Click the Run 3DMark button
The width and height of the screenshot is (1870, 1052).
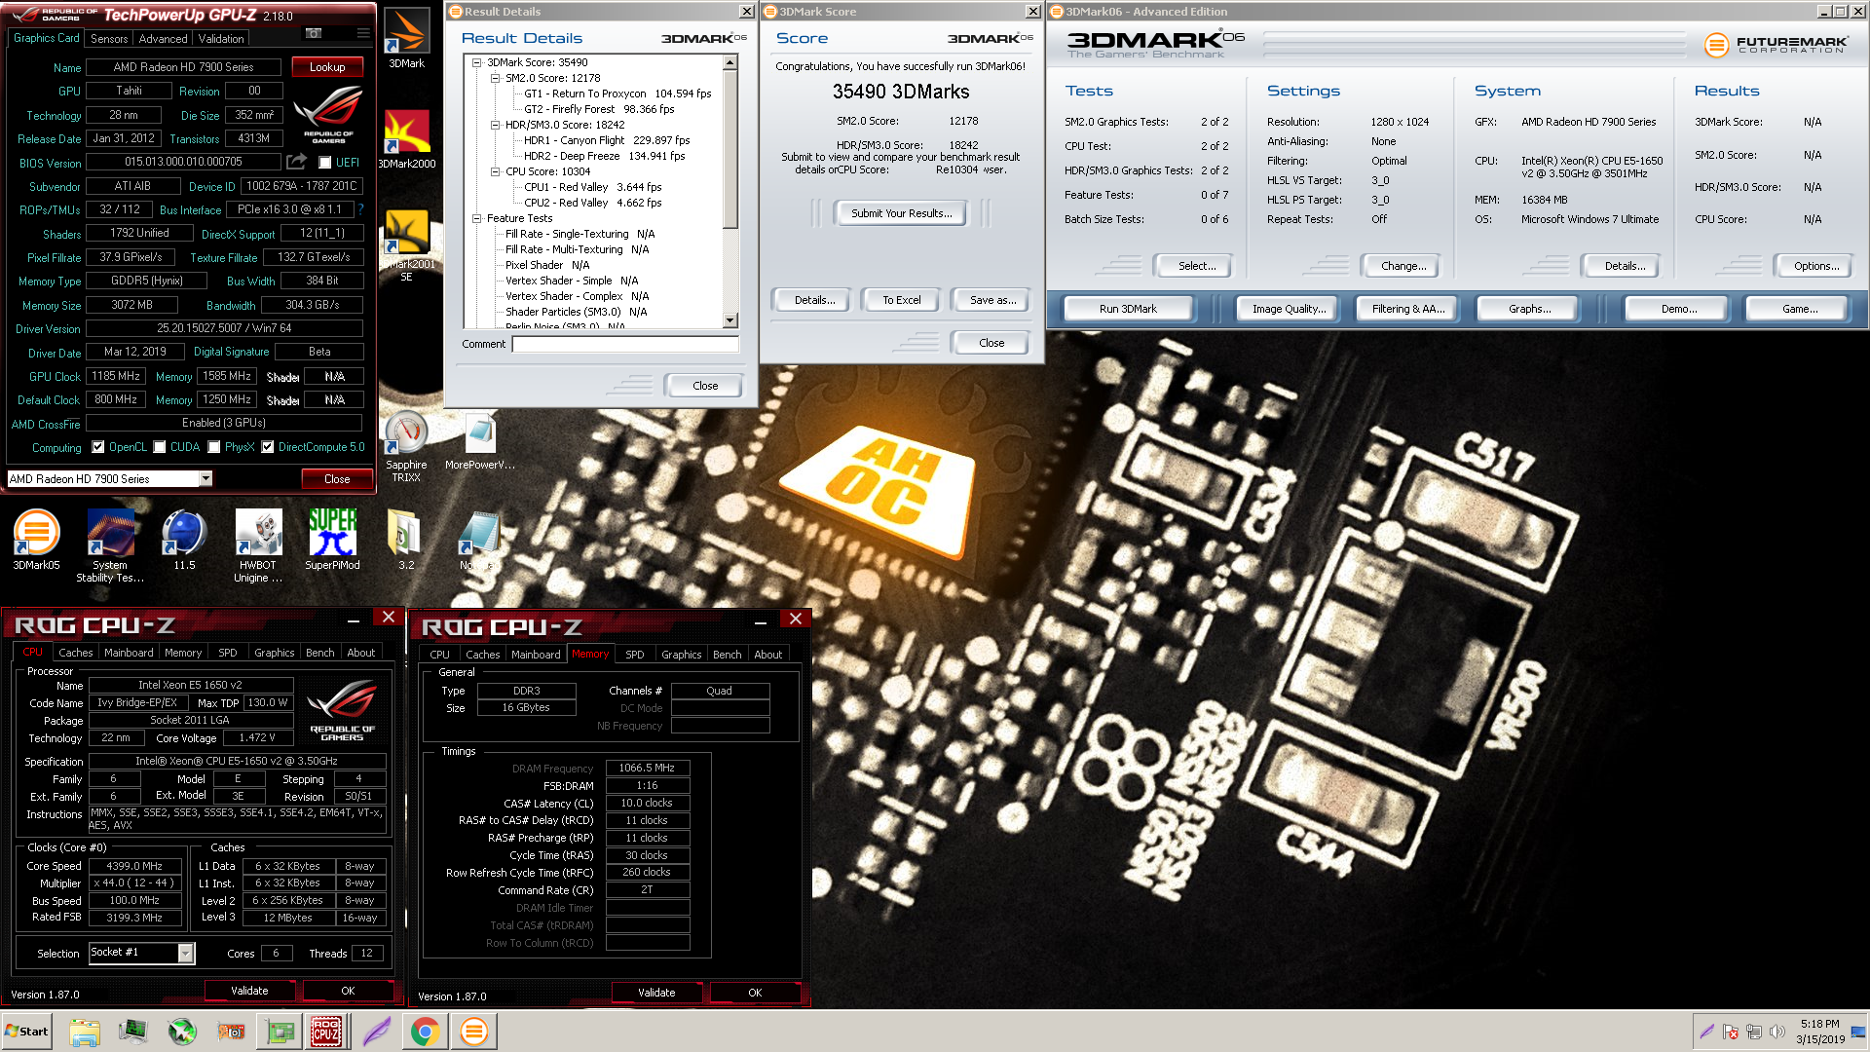click(x=1128, y=309)
